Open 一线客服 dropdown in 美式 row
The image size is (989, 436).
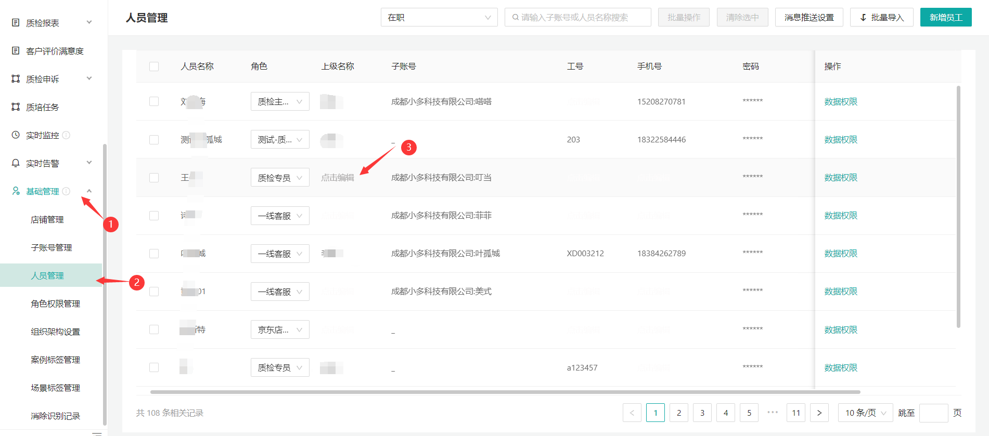[280, 292]
